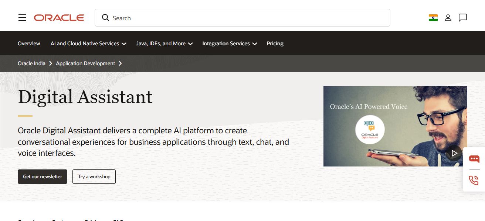Image resolution: width=485 pixels, height=221 pixels.
Task: Open the Pricing menu item
Action: (x=275, y=43)
